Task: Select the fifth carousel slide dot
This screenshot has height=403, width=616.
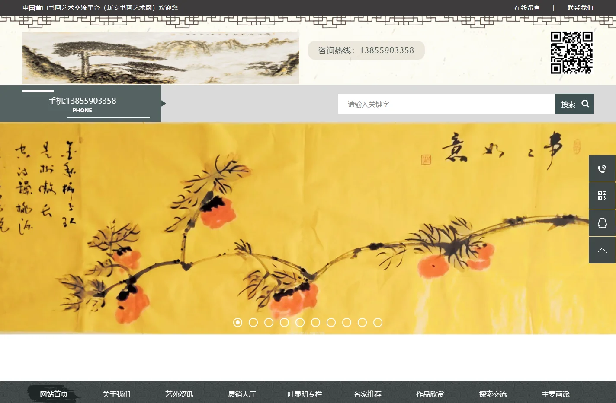Action: [300, 323]
